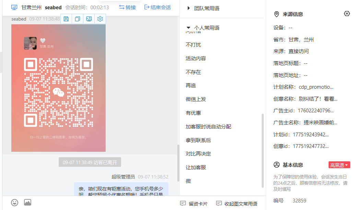
Task: Click the copy image icon above QR code
Action: (78, 19)
